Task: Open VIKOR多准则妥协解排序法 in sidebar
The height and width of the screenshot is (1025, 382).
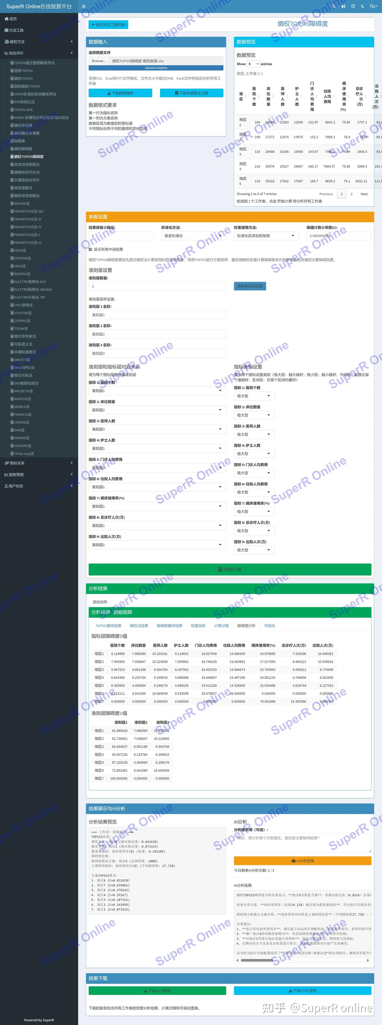Action: click(x=33, y=94)
